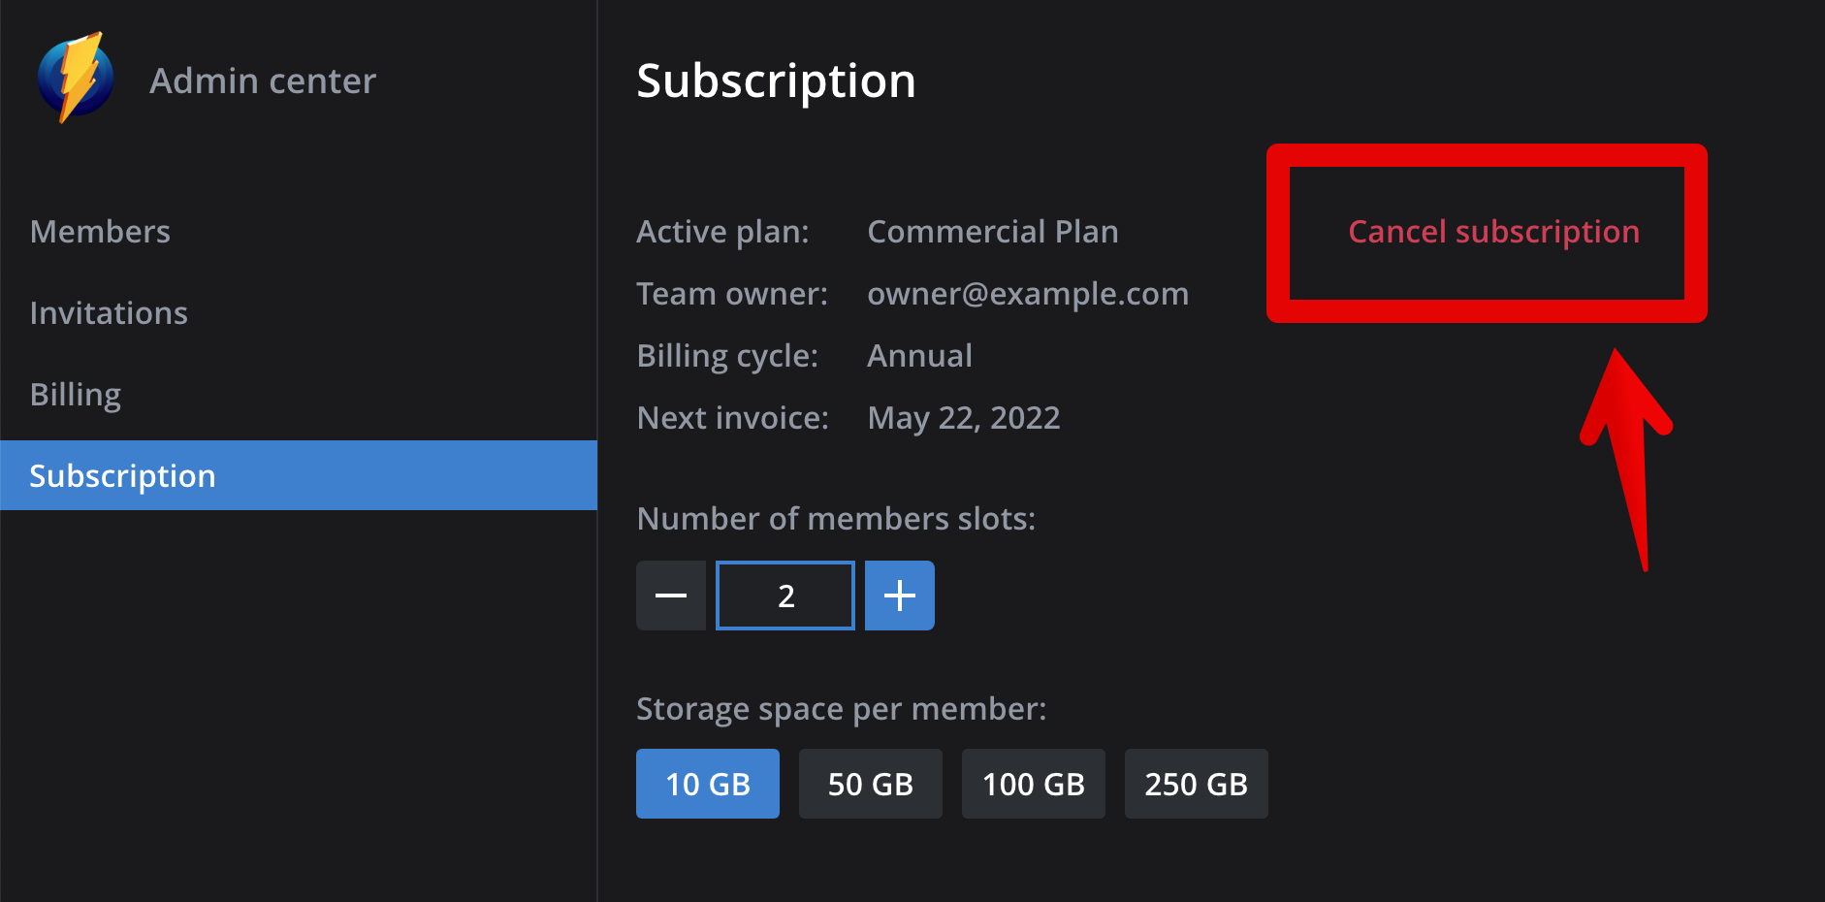The width and height of the screenshot is (1825, 902).
Task: Select Subscription in the sidebar
Action: 122,476
